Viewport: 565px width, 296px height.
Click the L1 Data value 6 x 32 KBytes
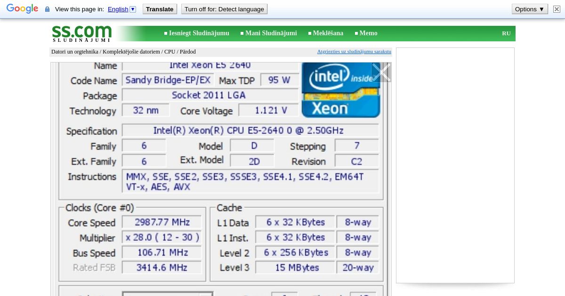(295, 222)
